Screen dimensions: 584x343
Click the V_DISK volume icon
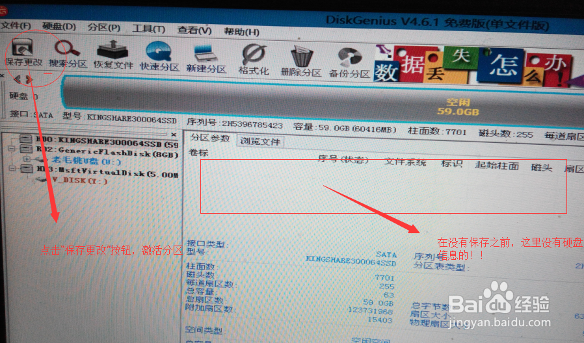pos(42,179)
